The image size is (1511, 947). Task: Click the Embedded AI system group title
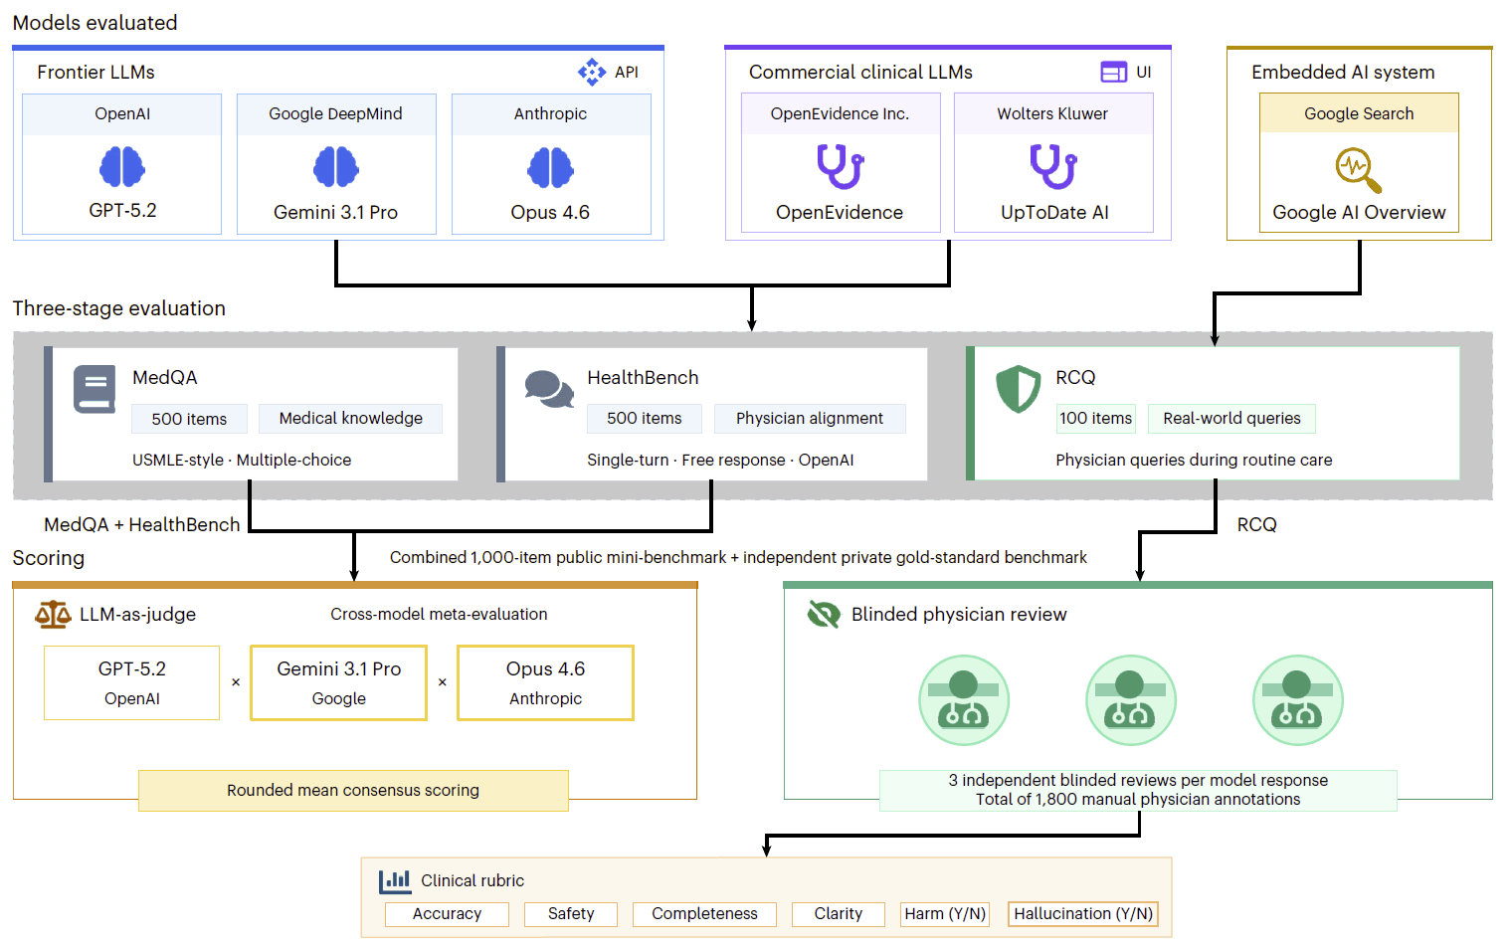point(1343,73)
